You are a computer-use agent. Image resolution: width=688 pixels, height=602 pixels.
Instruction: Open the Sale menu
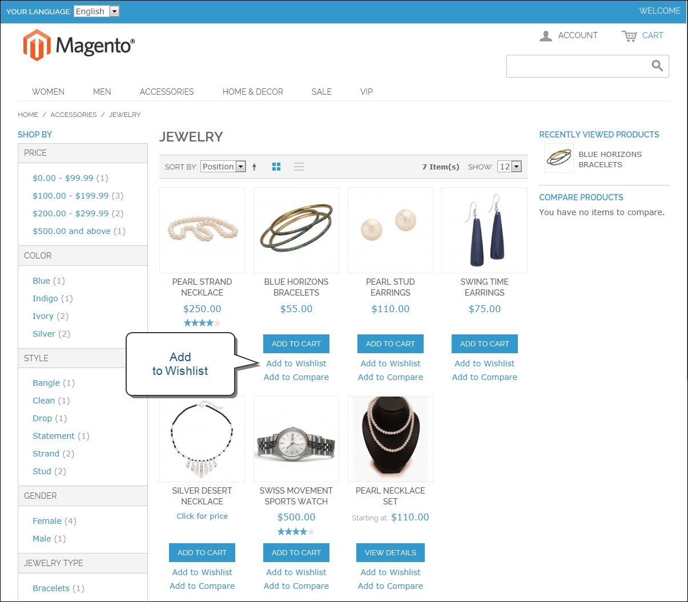(x=321, y=92)
